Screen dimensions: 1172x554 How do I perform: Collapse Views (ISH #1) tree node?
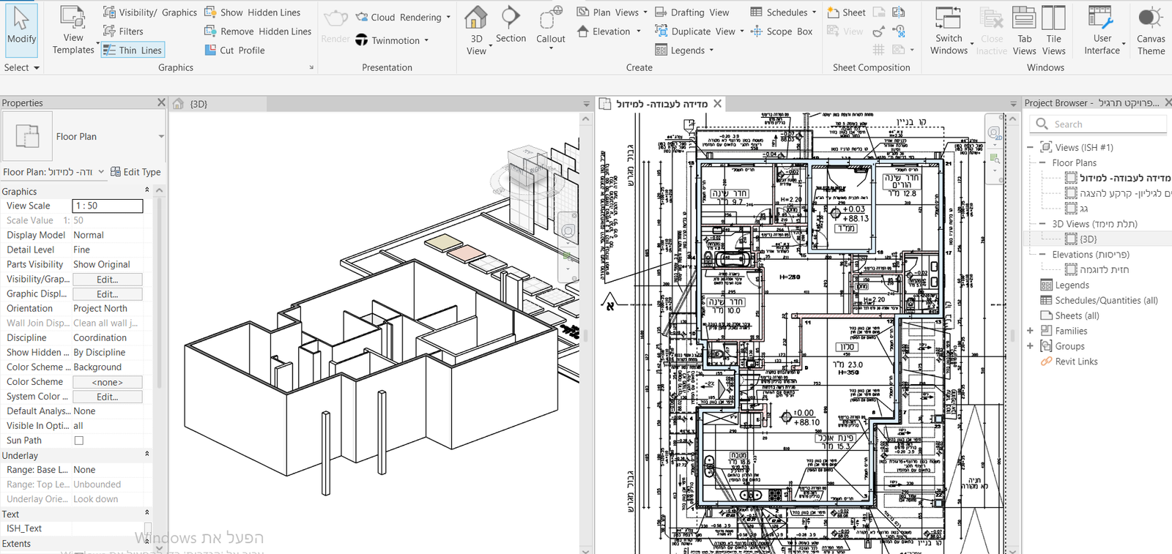coord(1030,147)
